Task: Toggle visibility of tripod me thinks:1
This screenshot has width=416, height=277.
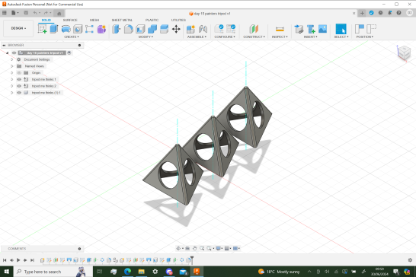Action: pos(19,79)
